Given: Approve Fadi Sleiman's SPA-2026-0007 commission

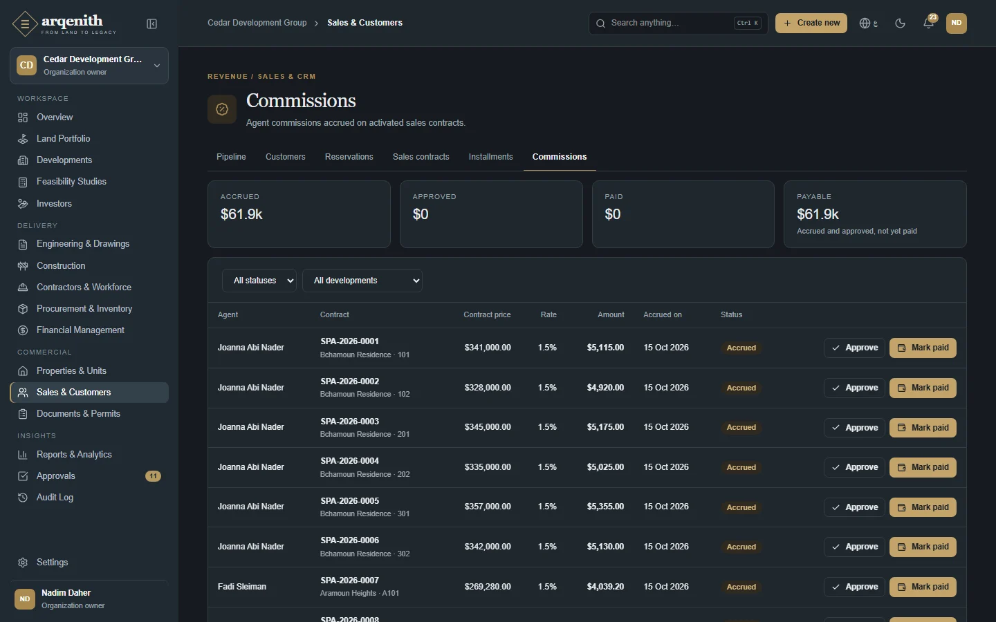Looking at the screenshot, I should 854,587.
